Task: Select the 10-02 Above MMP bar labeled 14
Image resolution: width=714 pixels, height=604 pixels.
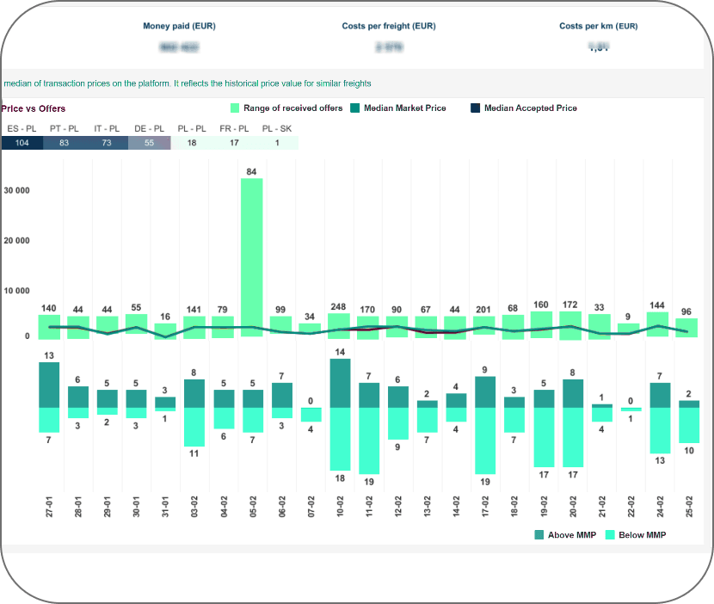Action: (x=340, y=383)
